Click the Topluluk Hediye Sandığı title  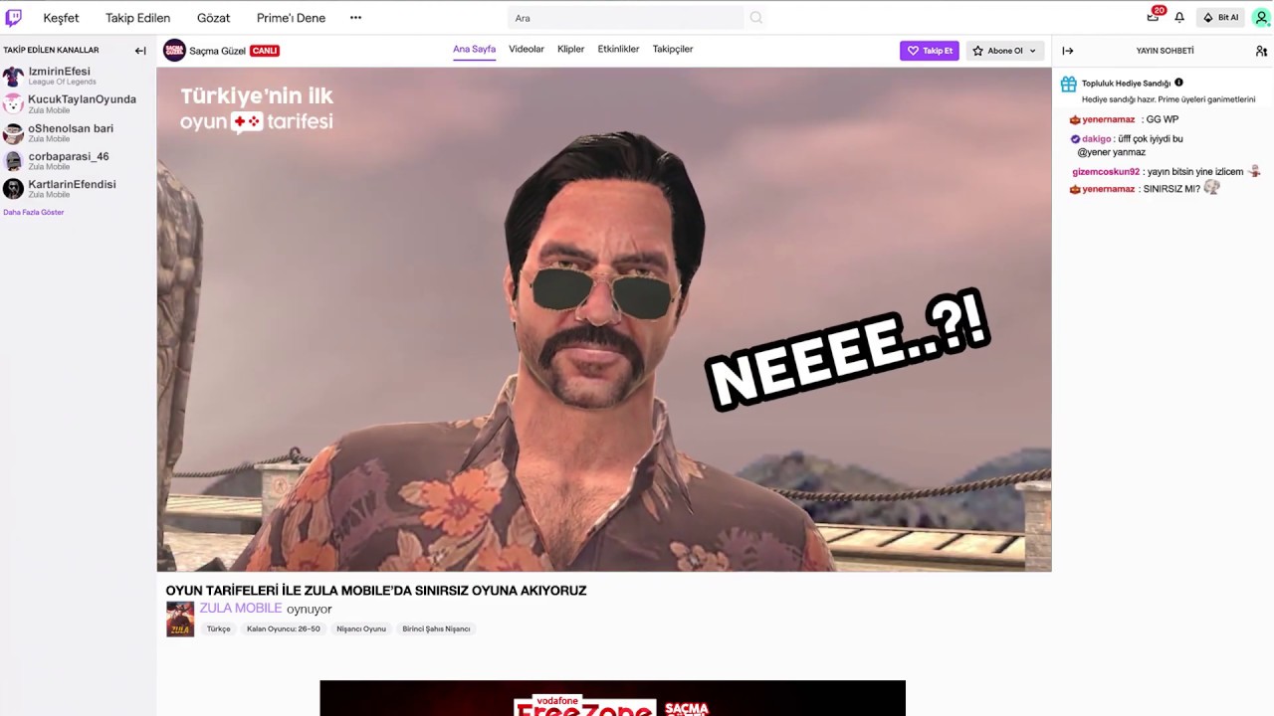(1126, 84)
